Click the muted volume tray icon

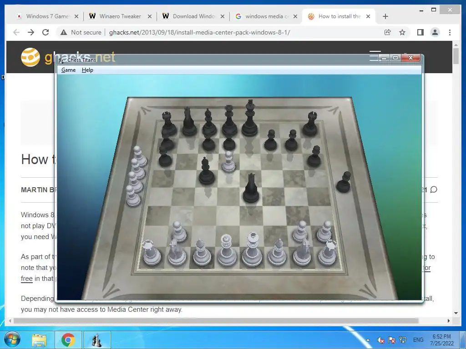click(x=381, y=340)
